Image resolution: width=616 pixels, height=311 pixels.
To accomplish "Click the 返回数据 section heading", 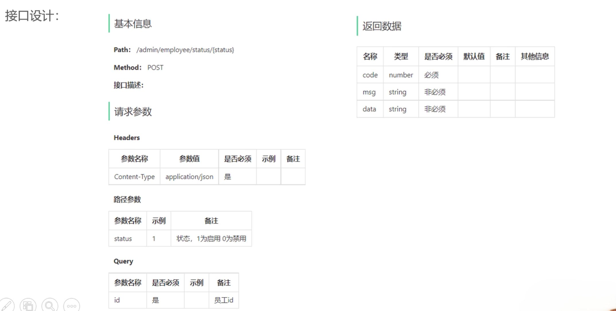I will tap(382, 26).
